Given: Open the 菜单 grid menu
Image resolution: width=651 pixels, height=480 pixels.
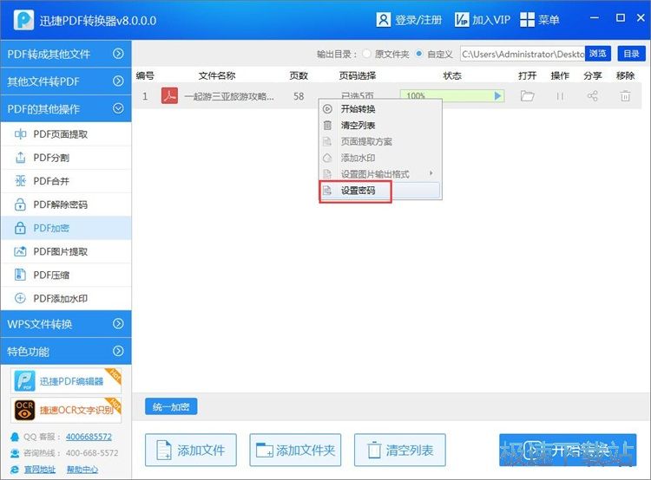Looking at the screenshot, I should [539, 19].
